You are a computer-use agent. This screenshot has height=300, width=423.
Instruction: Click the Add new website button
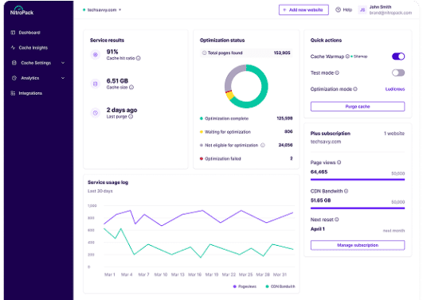pyautogui.click(x=304, y=10)
